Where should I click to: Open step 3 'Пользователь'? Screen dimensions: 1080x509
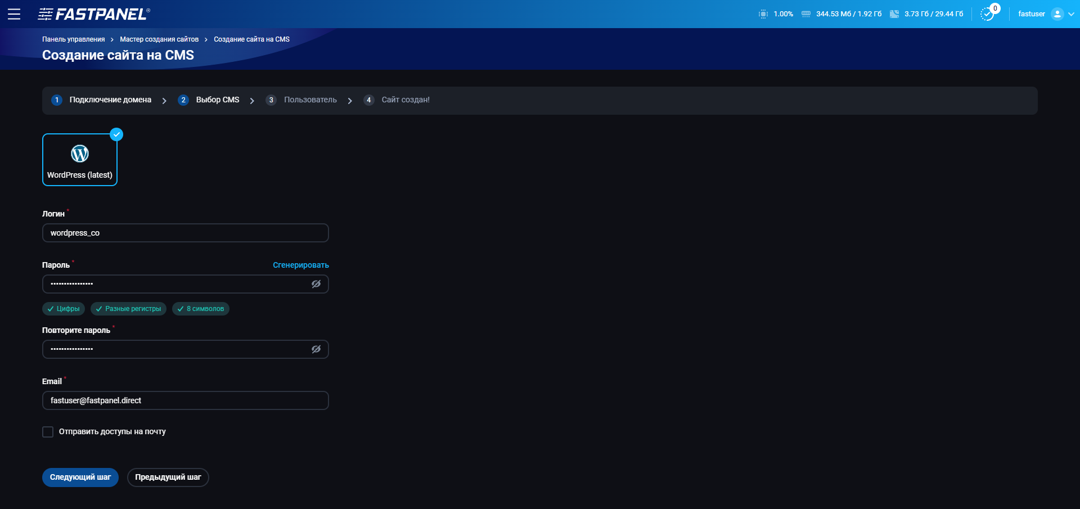[x=302, y=100]
